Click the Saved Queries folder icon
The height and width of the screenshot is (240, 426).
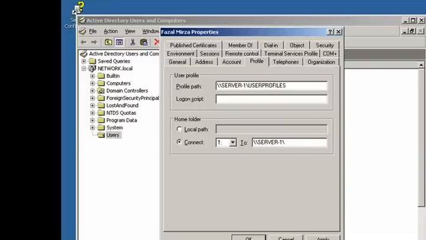[93, 61]
